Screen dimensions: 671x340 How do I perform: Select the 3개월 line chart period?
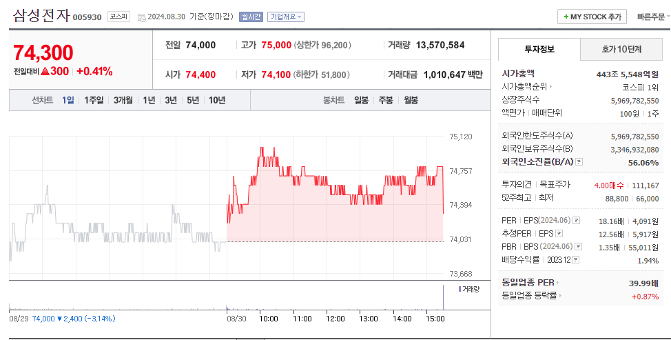(123, 100)
